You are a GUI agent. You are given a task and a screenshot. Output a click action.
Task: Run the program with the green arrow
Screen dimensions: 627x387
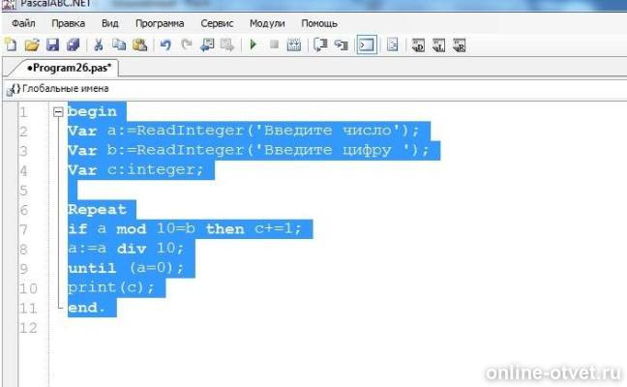253,45
